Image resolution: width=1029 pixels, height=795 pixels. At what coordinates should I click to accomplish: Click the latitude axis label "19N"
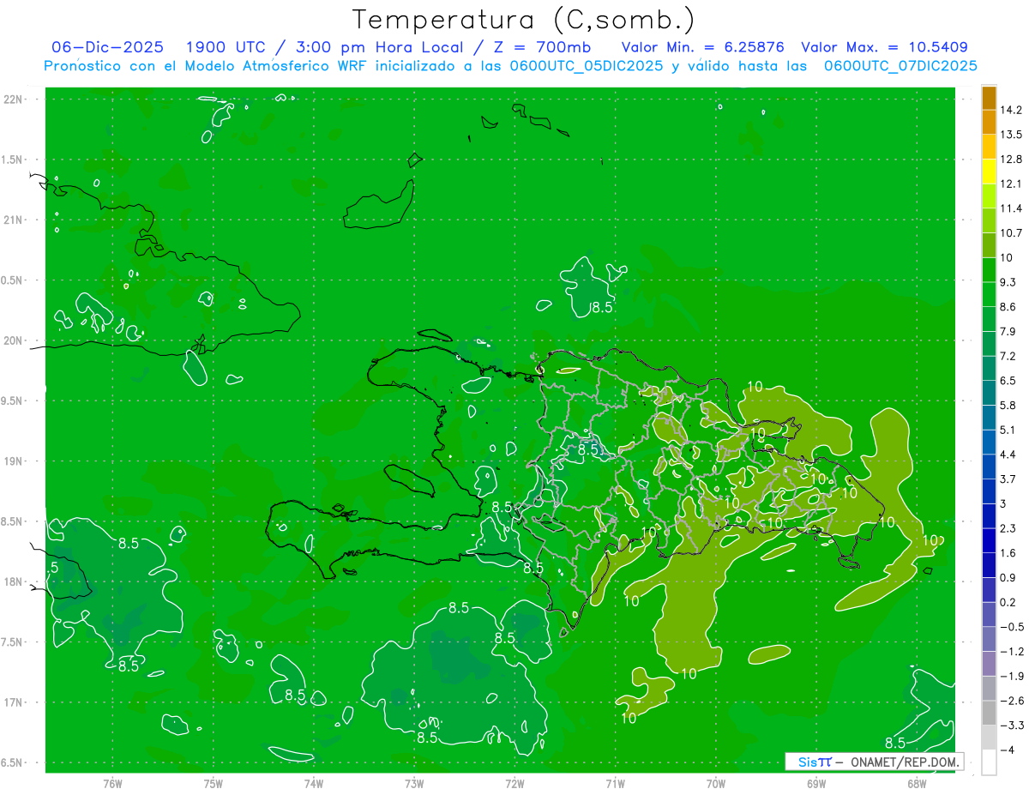(13, 461)
